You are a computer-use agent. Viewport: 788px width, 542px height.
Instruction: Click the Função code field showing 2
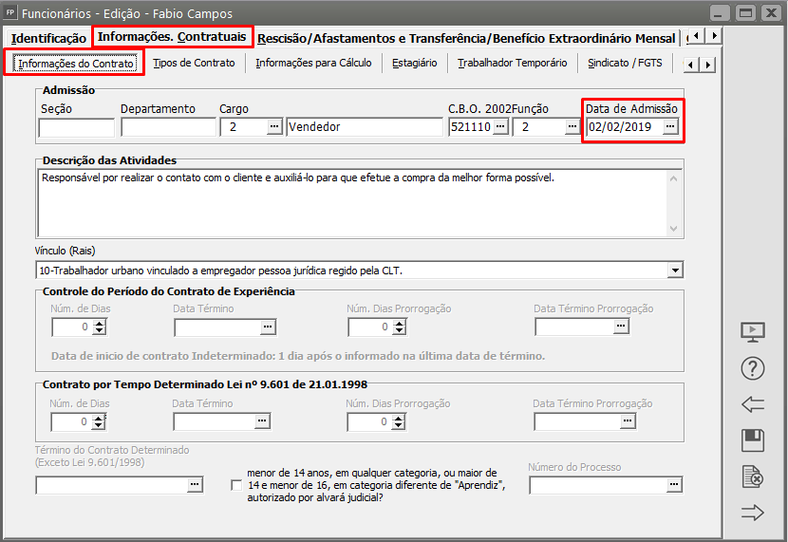pos(539,127)
